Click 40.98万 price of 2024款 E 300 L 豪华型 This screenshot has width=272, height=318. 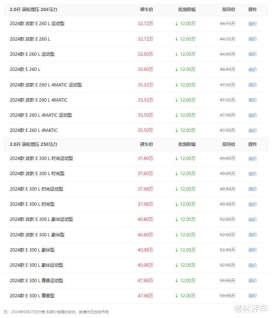(145, 250)
